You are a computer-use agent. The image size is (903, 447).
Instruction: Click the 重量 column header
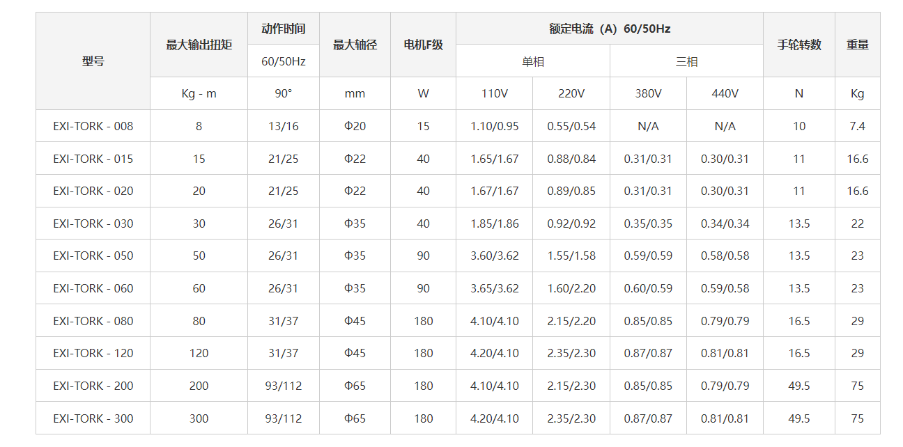858,45
